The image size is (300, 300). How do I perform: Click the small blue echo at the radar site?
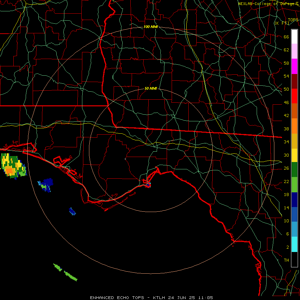148,185
